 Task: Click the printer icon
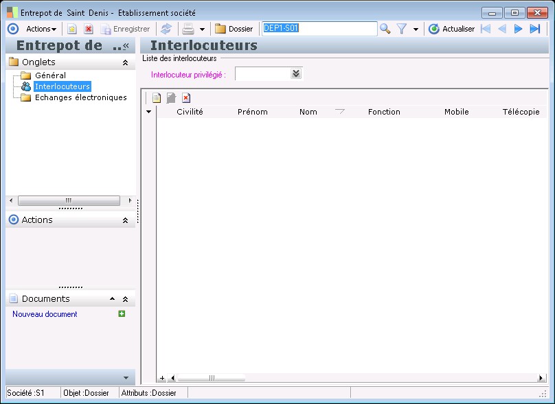(x=188, y=29)
